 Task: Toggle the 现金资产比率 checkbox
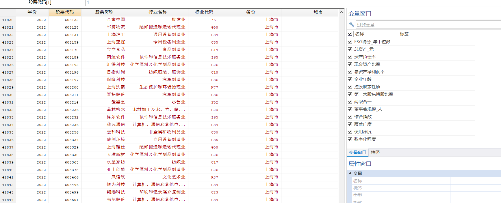(350, 64)
